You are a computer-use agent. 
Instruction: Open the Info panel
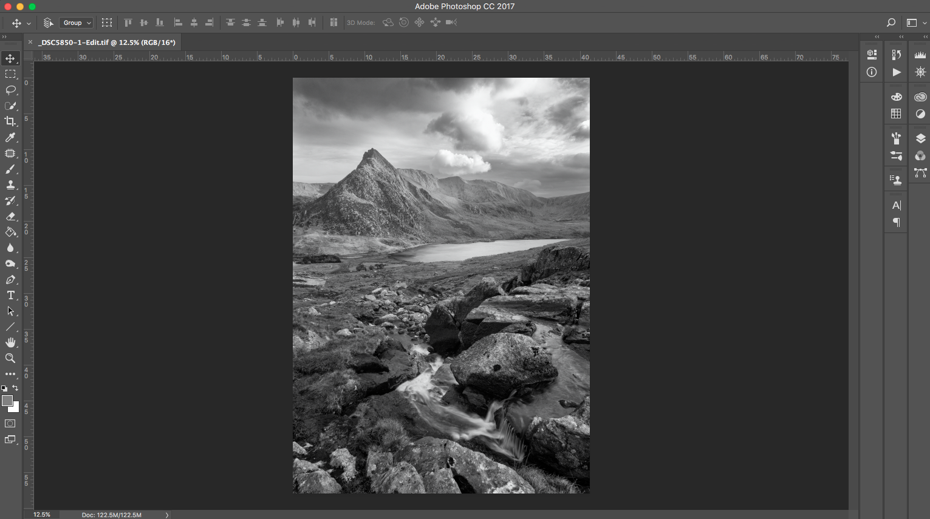click(x=872, y=72)
